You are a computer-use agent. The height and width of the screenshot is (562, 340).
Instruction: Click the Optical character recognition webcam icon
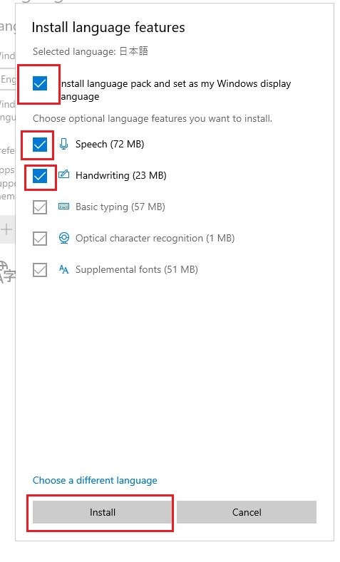pyautogui.click(x=64, y=238)
